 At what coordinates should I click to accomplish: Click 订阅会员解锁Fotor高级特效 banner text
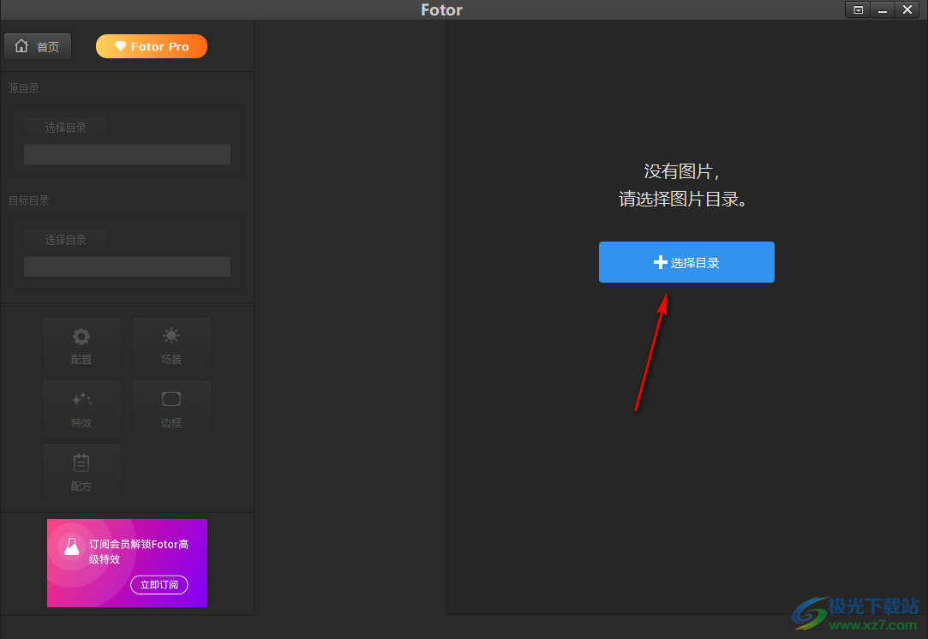[139, 552]
